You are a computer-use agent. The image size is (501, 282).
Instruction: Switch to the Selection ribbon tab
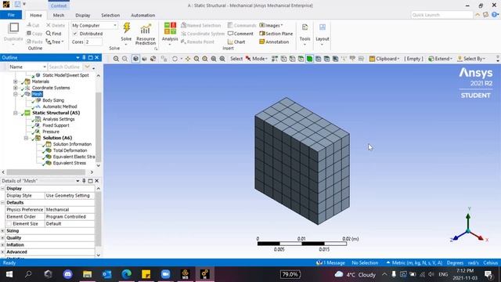(110, 16)
